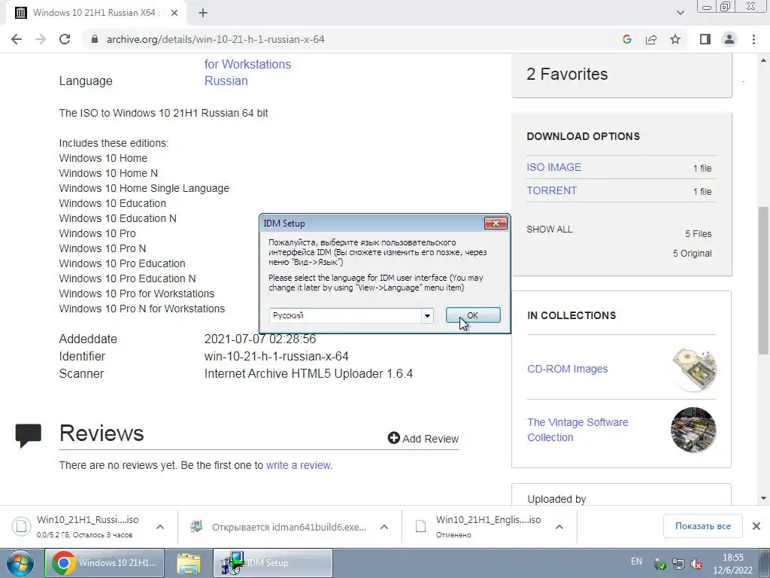Screen dimensions: 770x578
Task: Switch to IDM Setup taskbar button
Action: [x=272, y=563]
